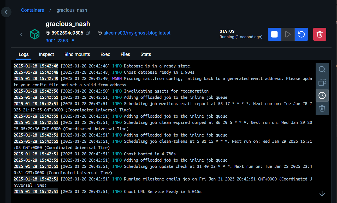
Task: Click 'Scheduling job update-check' log line
Action: pyautogui.click(x=163, y=170)
